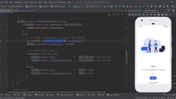Open the Tools menu
The height and width of the screenshot is (99, 176).
click(x=51, y=2)
